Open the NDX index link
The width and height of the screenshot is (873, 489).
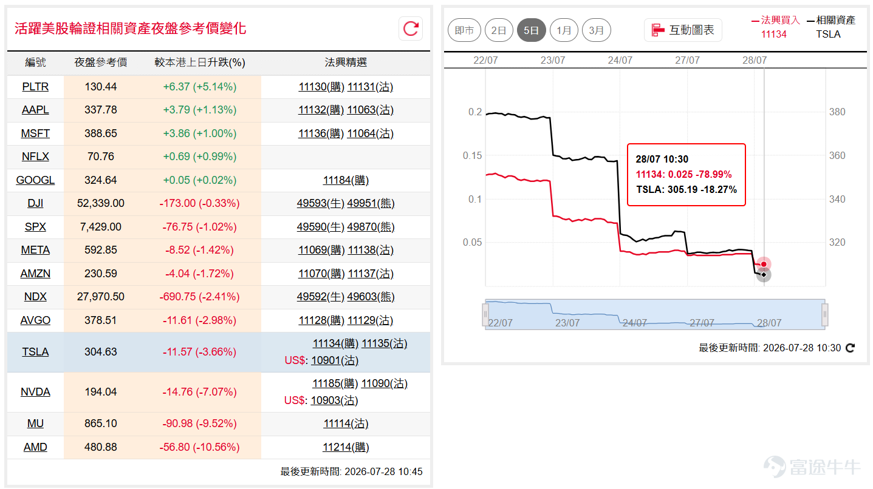tap(35, 297)
